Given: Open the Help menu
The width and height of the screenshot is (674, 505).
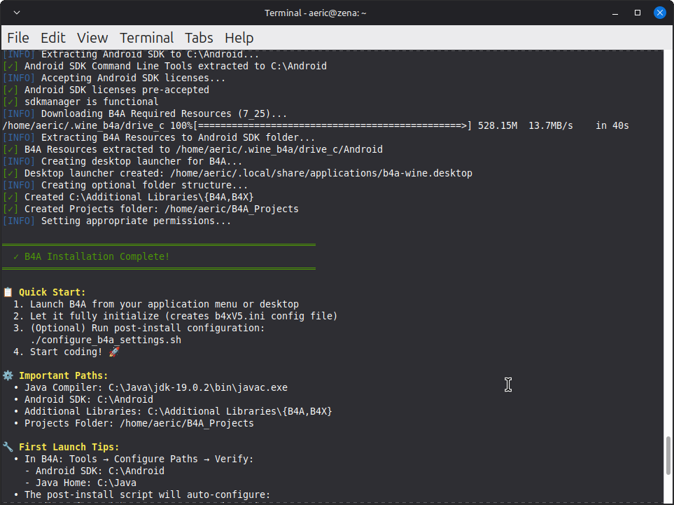Looking at the screenshot, I should click(x=239, y=38).
